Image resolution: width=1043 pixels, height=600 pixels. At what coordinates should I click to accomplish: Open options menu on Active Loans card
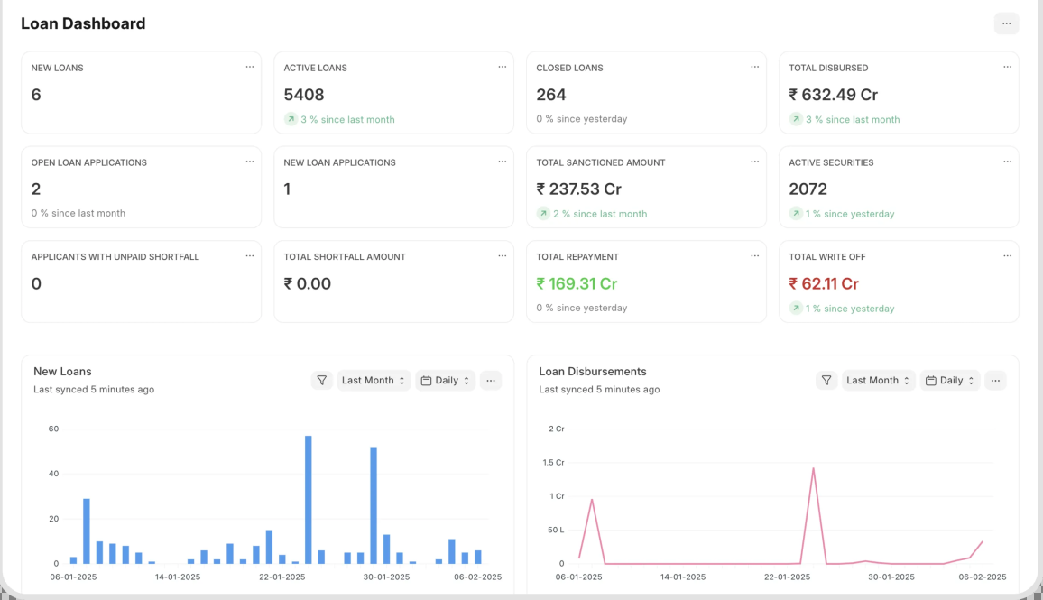503,66
